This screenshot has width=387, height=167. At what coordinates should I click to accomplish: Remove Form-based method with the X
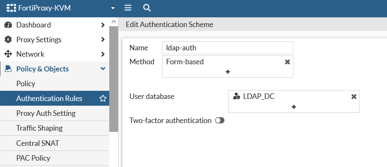click(287, 62)
